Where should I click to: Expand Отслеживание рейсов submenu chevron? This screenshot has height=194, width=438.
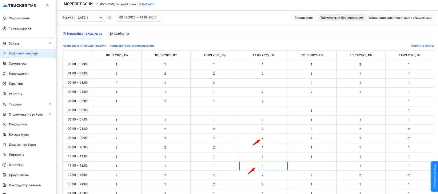(50, 114)
